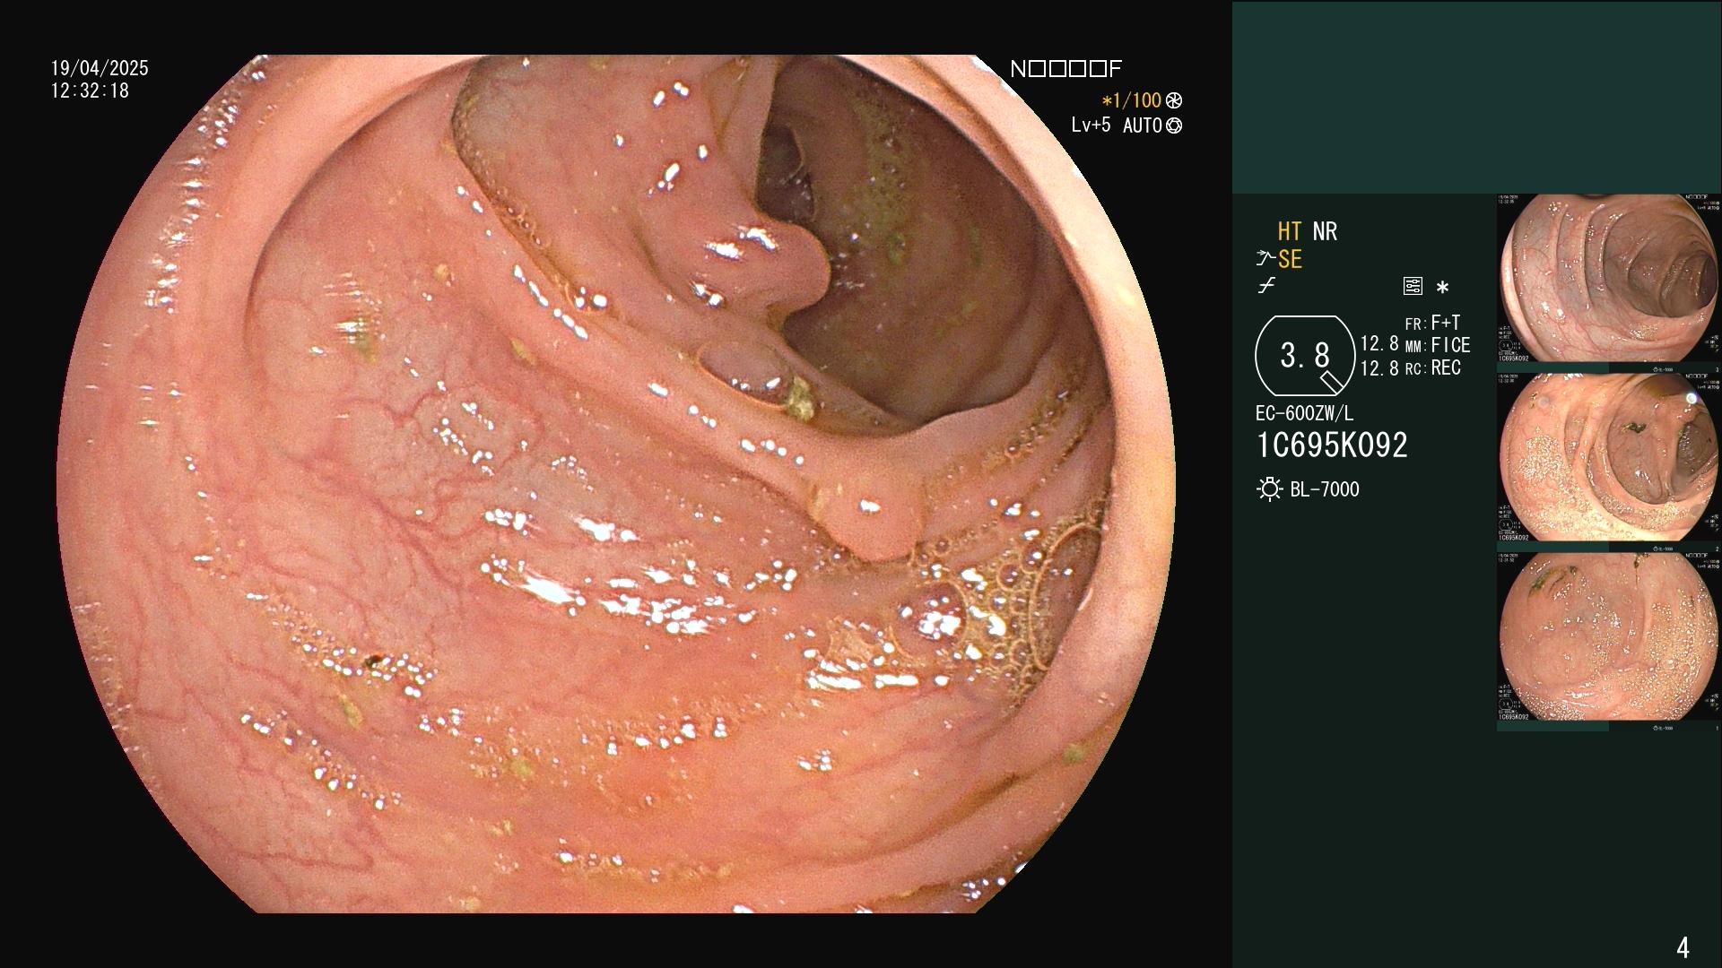Click the main endoscopic live image
Screen dimensions: 1722x968
616,484
